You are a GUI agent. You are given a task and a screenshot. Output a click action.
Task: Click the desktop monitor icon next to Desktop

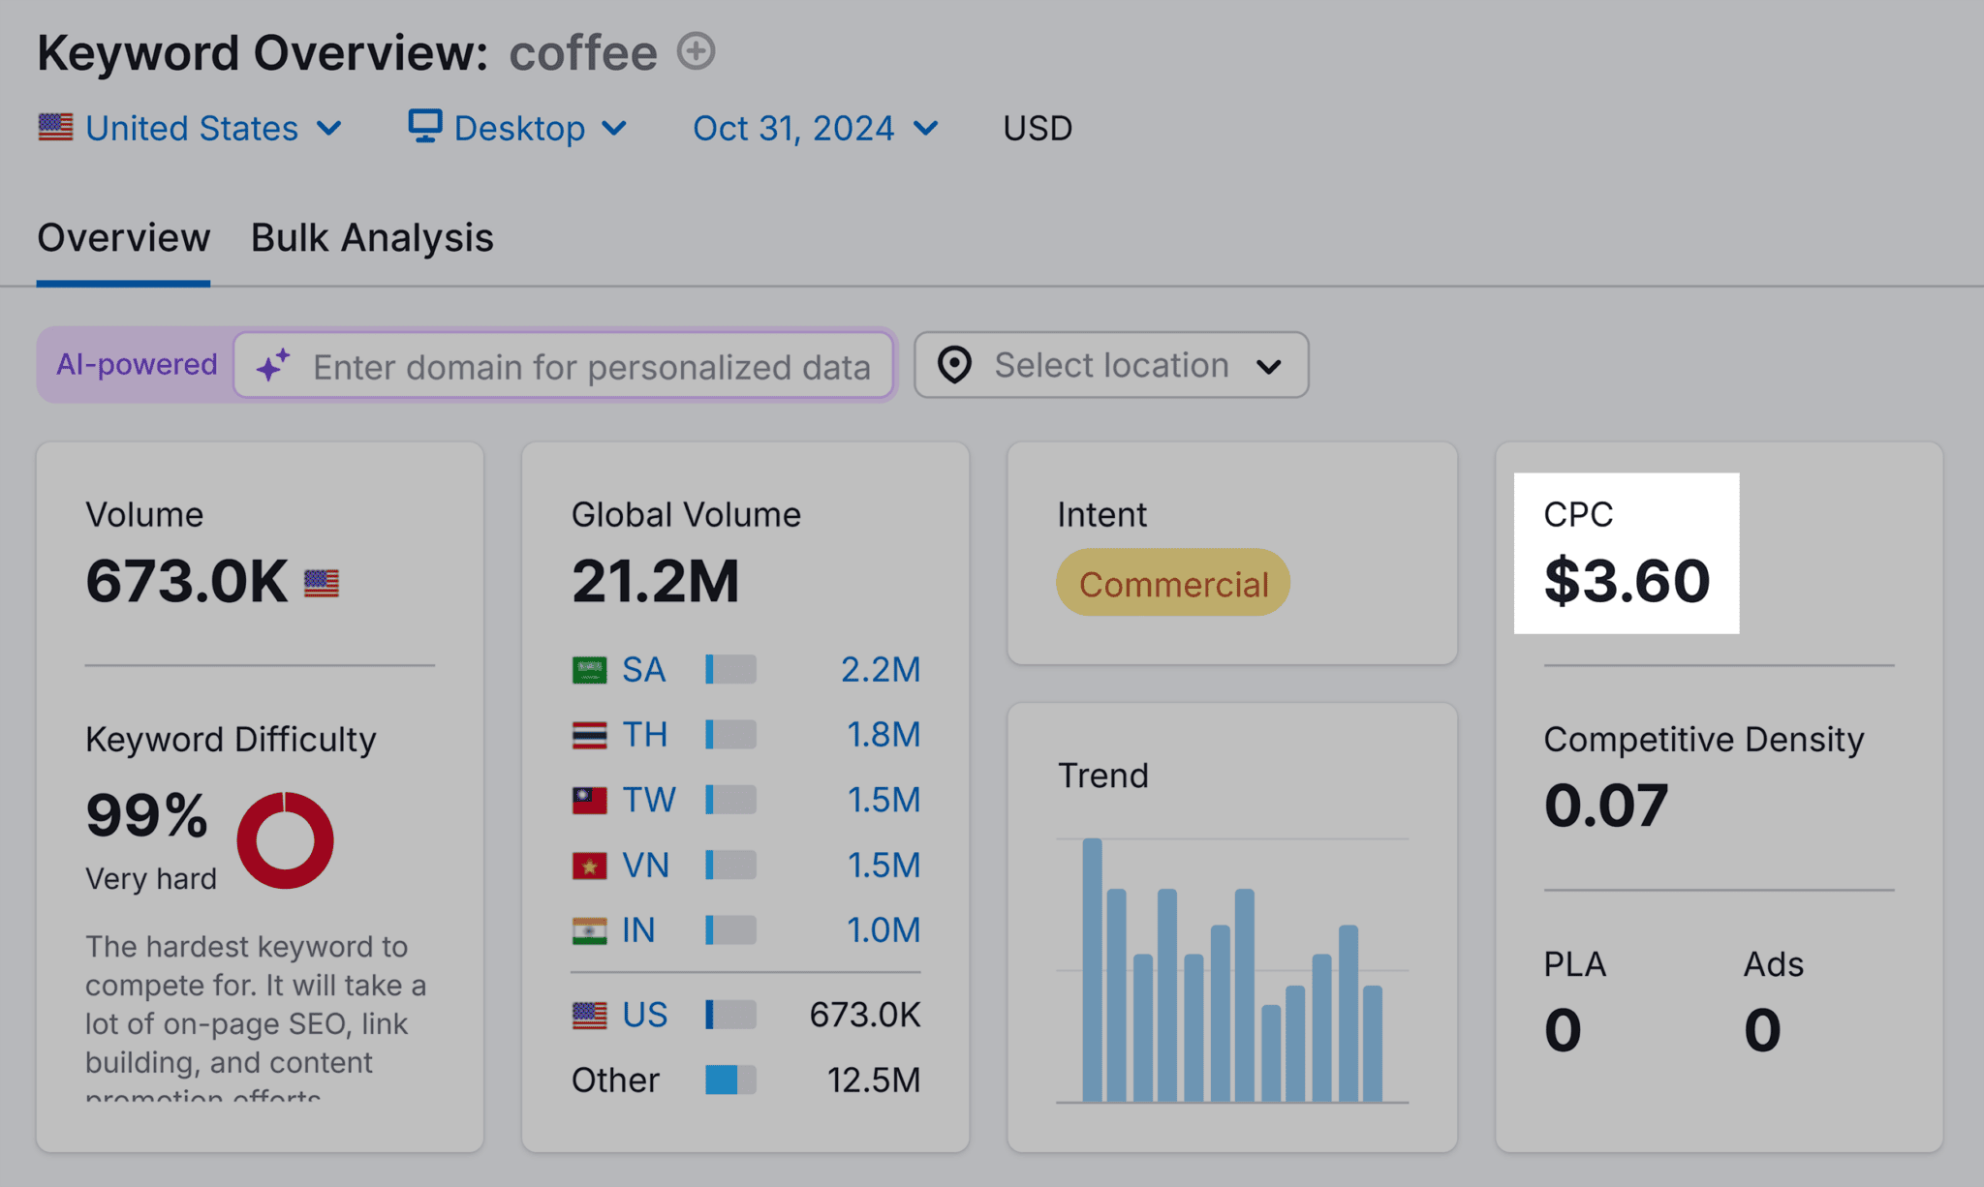tap(423, 126)
